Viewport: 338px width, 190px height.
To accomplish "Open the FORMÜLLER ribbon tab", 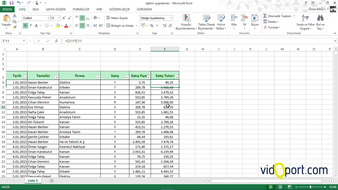I will click(81, 9).
